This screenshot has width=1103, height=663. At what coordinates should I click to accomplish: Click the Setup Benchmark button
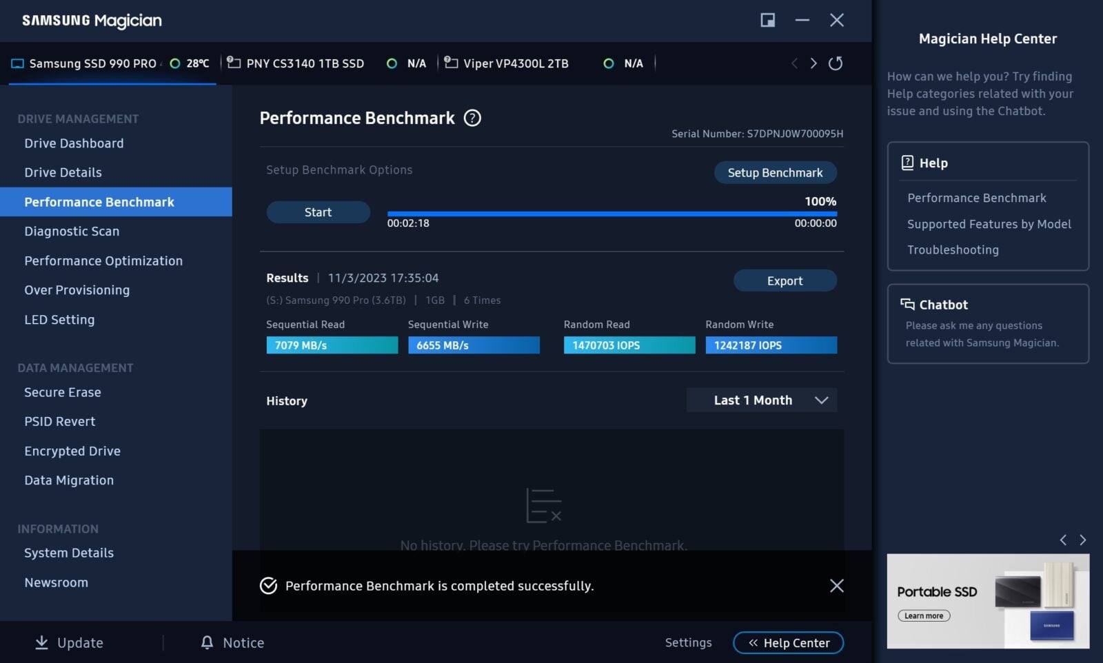[x=775, y=172]
